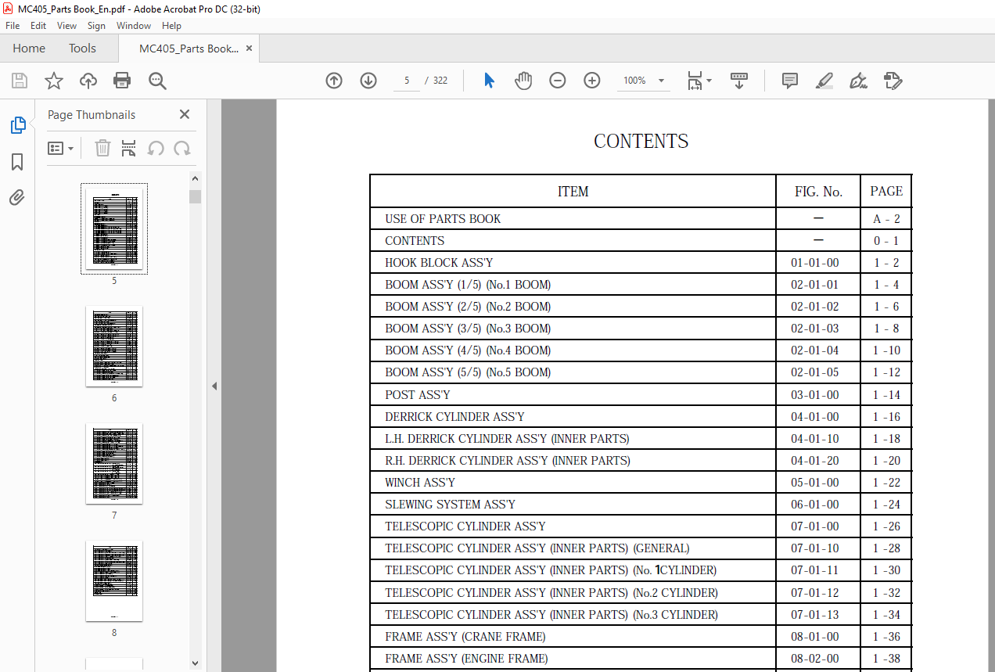Go to previous page arrow
Image resolution: width=995 pixels, height=672 pixels.
point(334,81)
